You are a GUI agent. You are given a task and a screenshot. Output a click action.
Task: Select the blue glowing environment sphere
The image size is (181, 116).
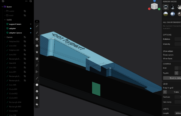(x=173, y=14)
